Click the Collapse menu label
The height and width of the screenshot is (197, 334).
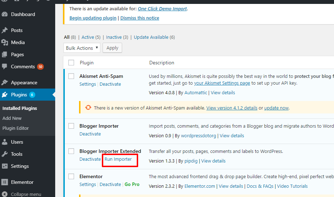tap(26, 194)
